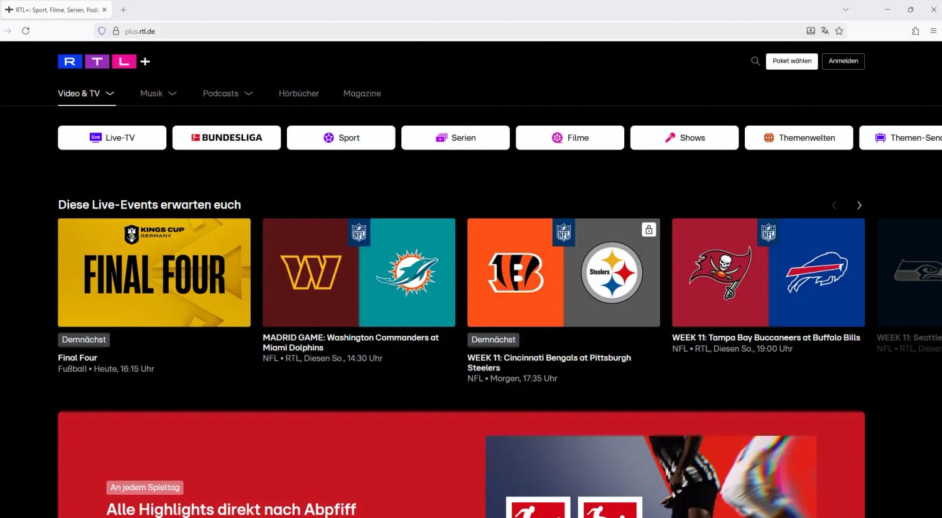Click the lock icon on the Bengals-Steelers tile

point(649,230)
